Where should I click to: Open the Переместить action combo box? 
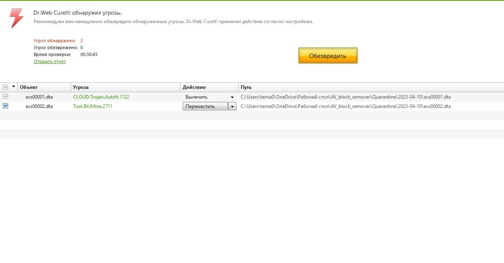click(x=205, y=106)
